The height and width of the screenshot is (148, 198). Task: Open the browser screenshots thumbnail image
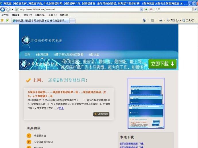point(146,103)
